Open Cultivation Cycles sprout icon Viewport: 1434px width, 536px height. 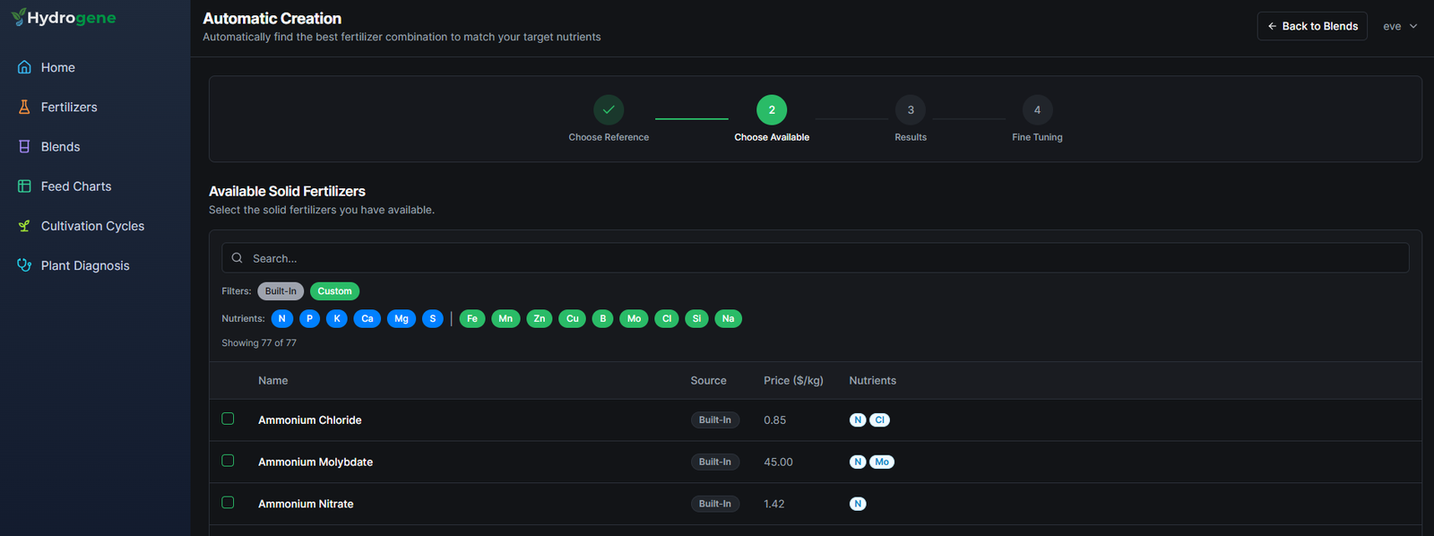(x=24, y=226)
